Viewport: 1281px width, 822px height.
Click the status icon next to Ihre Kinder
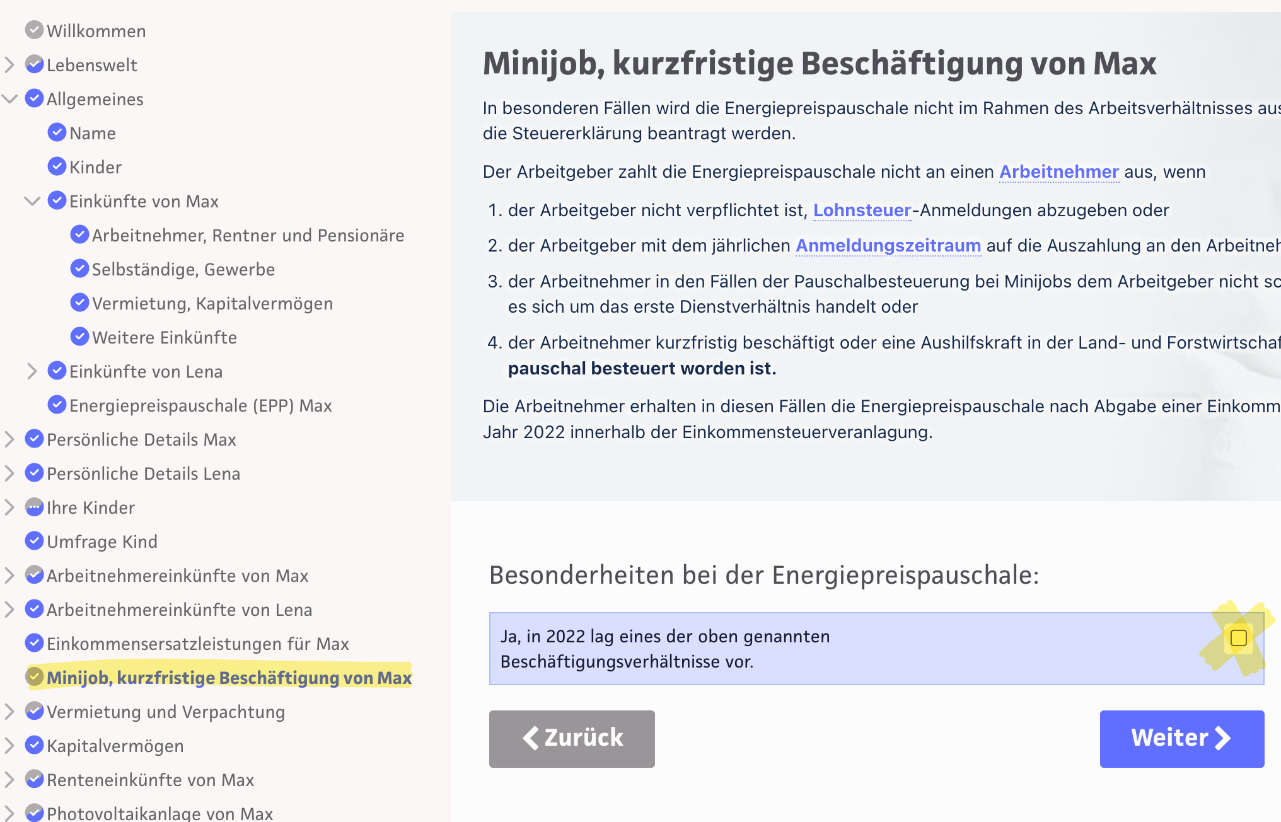[x=34, y=507]
